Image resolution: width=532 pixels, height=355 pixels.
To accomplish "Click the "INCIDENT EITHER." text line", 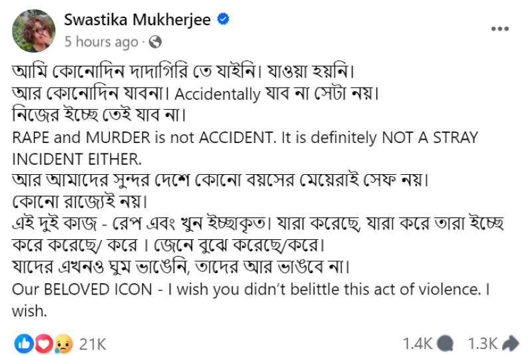I will 76,160.
